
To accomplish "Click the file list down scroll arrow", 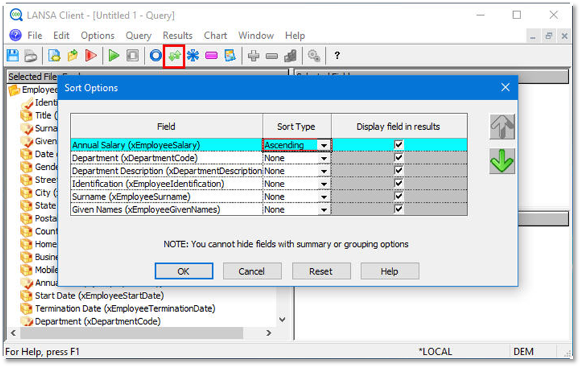I will [x=282, y=320].
